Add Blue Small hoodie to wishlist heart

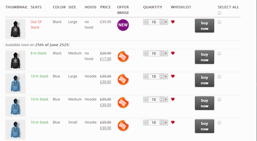pyautogui.click(x=173, y=122)
